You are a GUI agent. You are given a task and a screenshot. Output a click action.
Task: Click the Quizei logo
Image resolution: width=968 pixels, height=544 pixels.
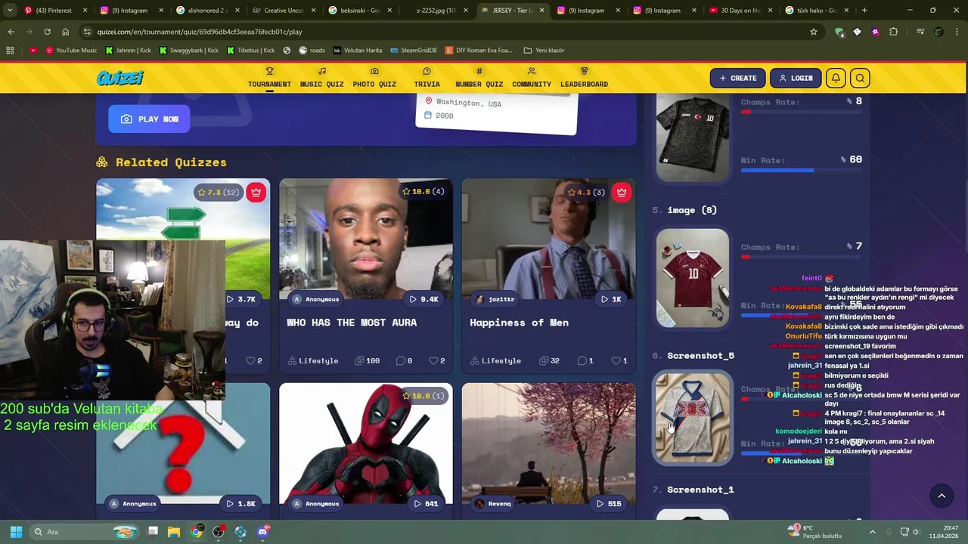120,78
